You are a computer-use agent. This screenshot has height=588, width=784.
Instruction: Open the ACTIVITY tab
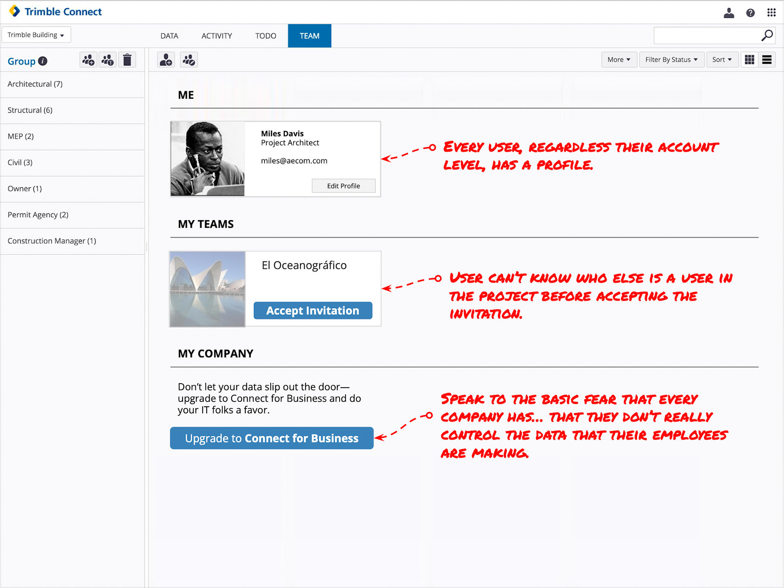(x=216, y=36)
